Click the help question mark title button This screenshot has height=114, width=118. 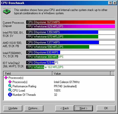pos(110,3)
